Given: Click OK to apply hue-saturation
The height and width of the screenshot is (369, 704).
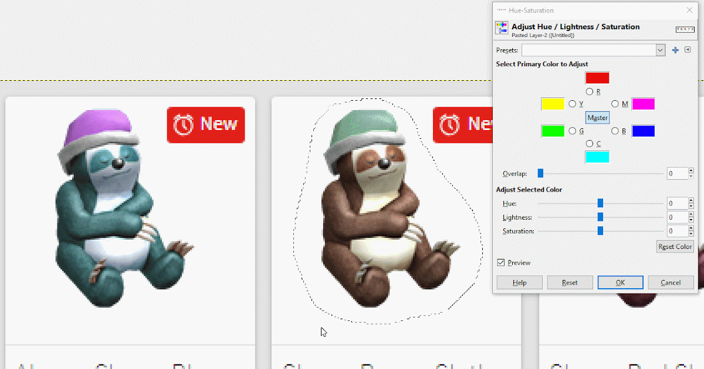Looking at the screenshot, I should pos(620,282).
